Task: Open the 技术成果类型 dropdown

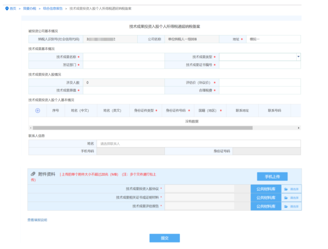Action: pyautogui.click(x=260, y=56)
